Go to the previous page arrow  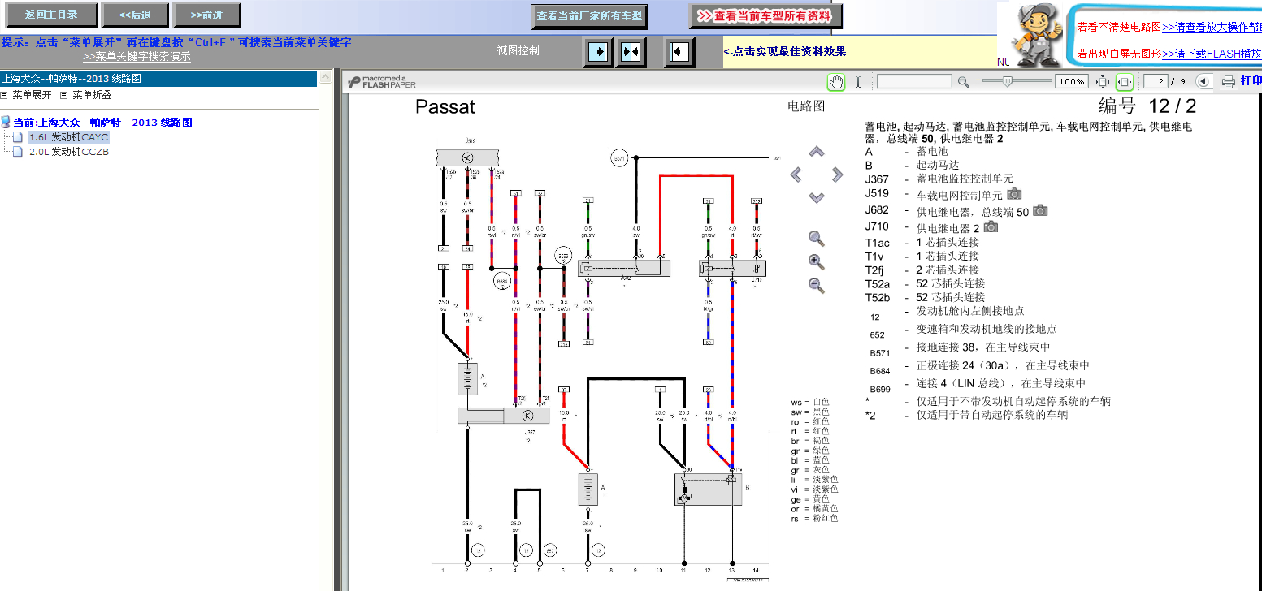(x=1203, y=82)
